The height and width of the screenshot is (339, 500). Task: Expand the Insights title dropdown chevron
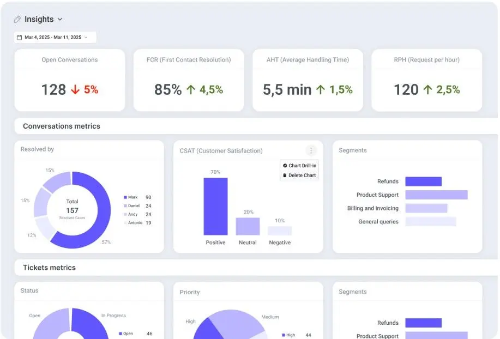[x=60, y=20]
